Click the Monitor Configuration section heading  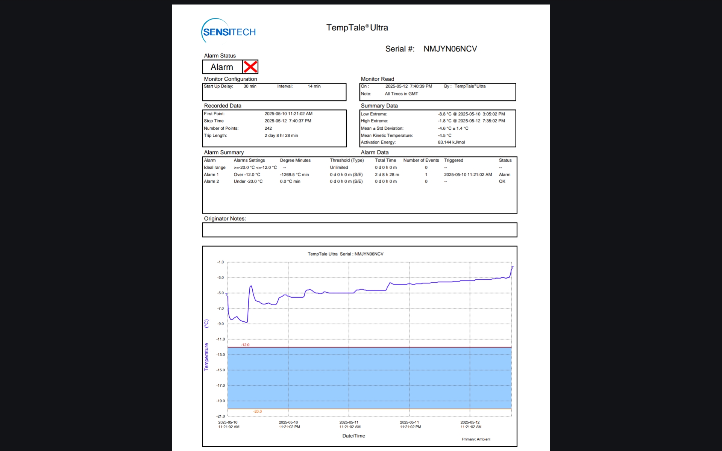(231, 79)
